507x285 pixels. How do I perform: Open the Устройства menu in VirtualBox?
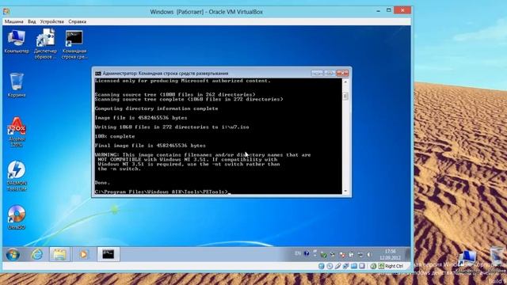(x=51, y=21)
